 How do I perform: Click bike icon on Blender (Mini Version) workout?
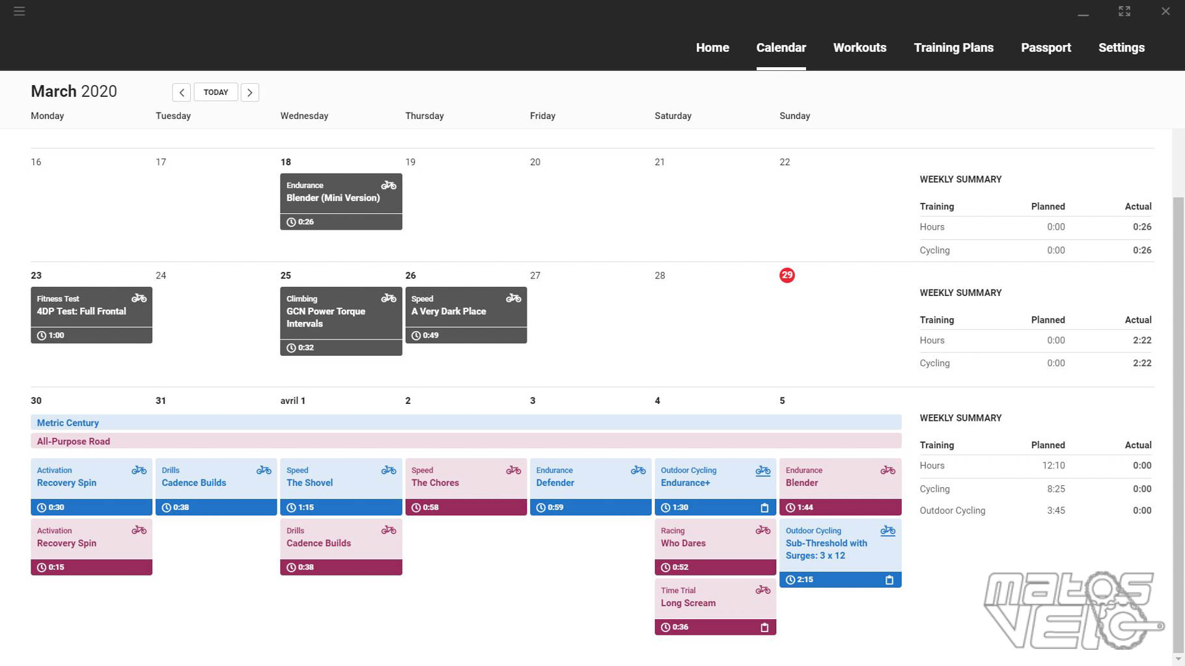(x=389, y=185)
